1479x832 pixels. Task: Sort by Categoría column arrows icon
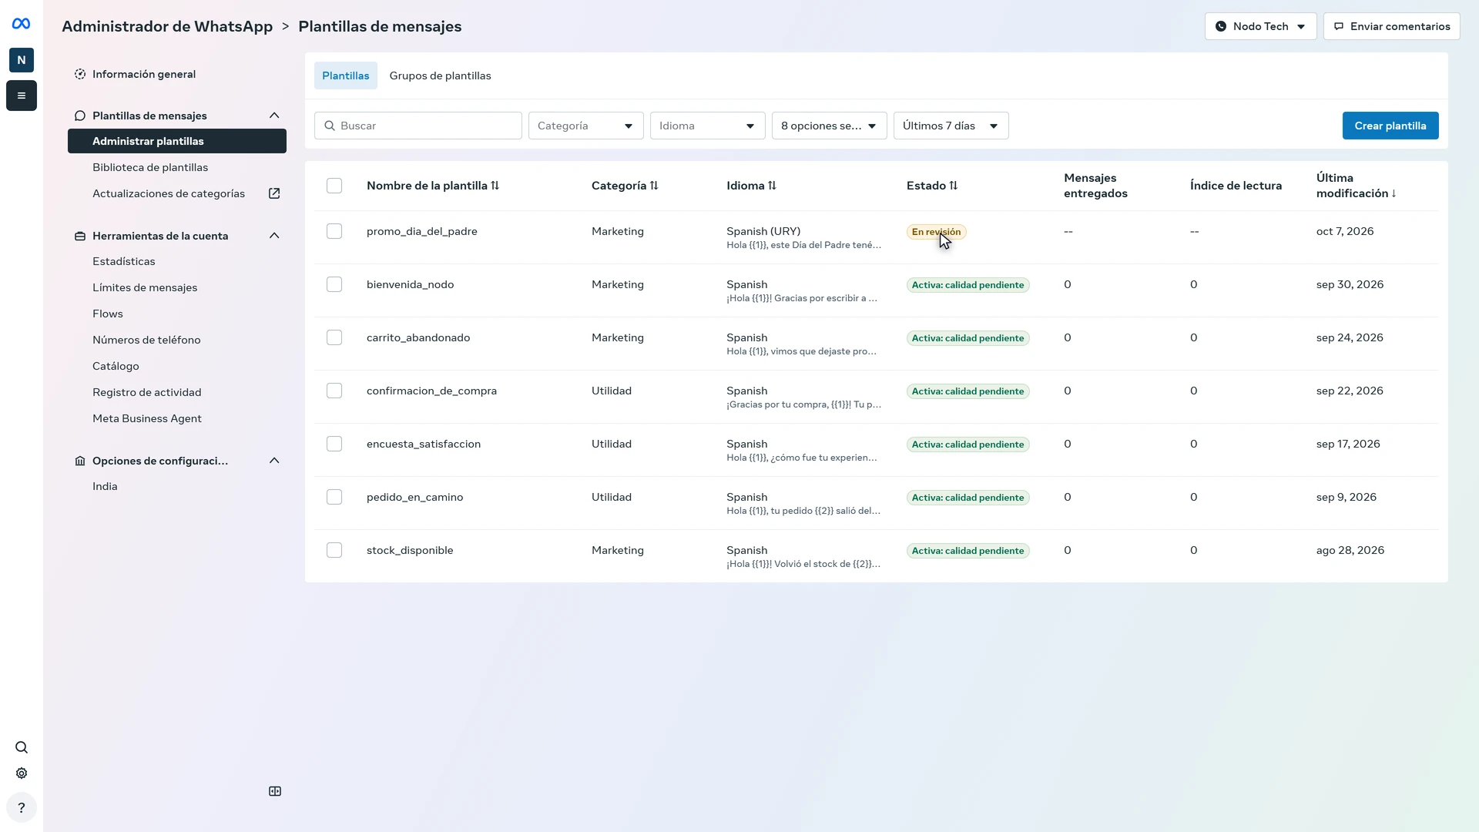654,186
